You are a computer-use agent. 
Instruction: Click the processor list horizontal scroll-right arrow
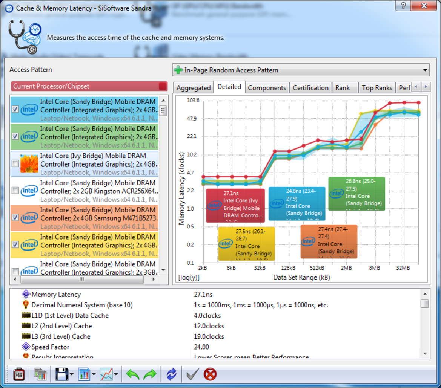pos(153,280)
